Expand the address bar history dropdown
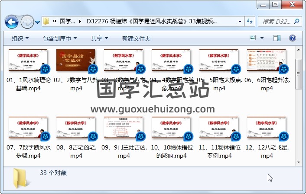Screen dimensions: 306x194 [x=240, y=21]
